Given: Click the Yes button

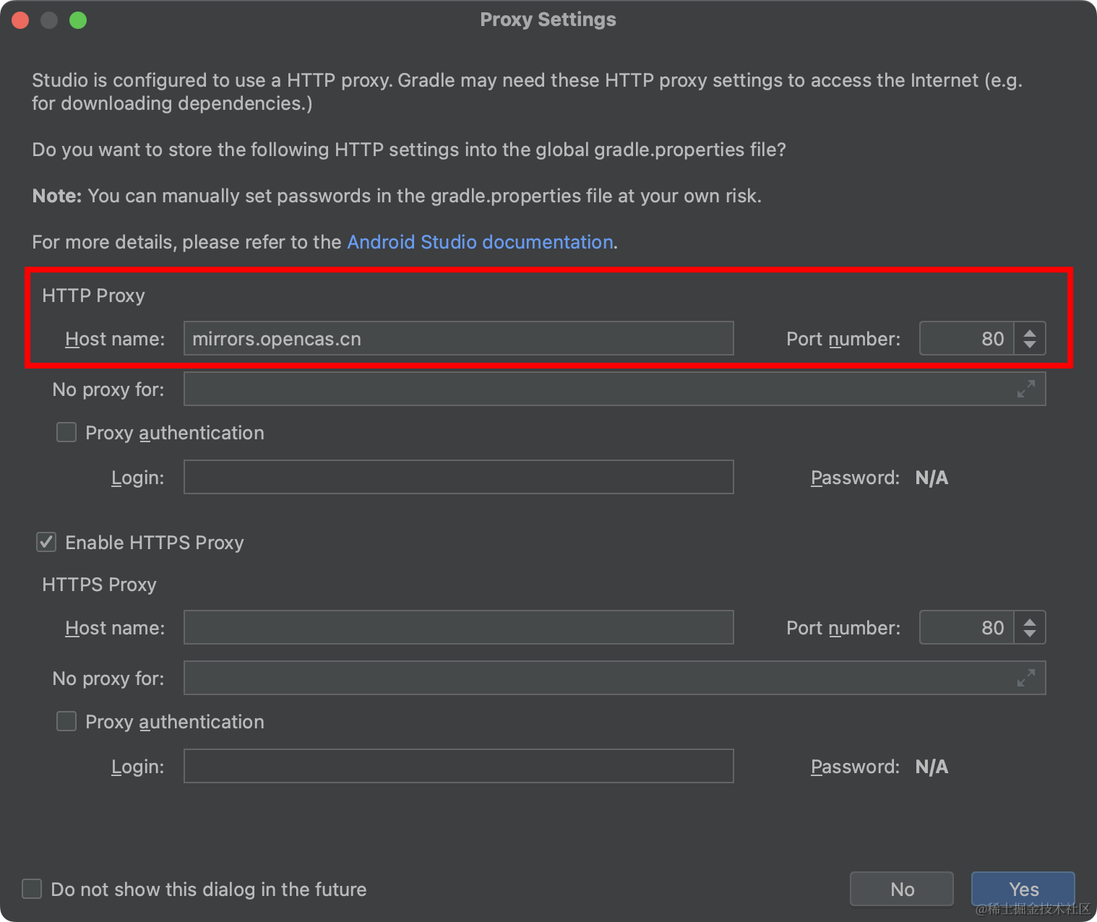Looking at the screenshot, I should tap(1023, 889).
